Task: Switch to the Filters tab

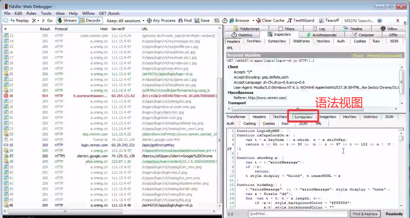Action: (x=286, y=29)
